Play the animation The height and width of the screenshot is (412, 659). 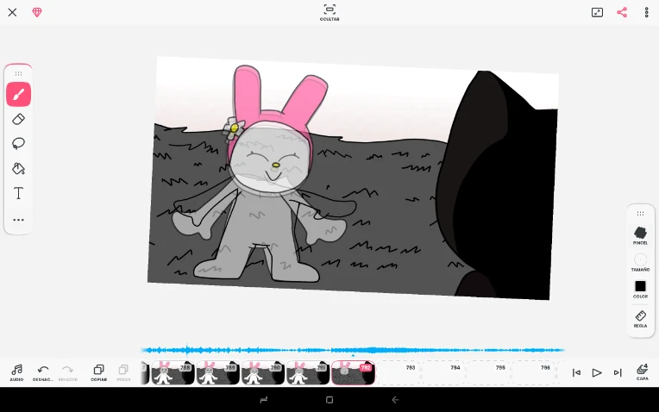pos(596,372)
